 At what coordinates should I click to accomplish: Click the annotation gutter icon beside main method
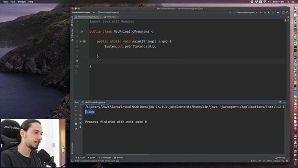pos(84,42)
